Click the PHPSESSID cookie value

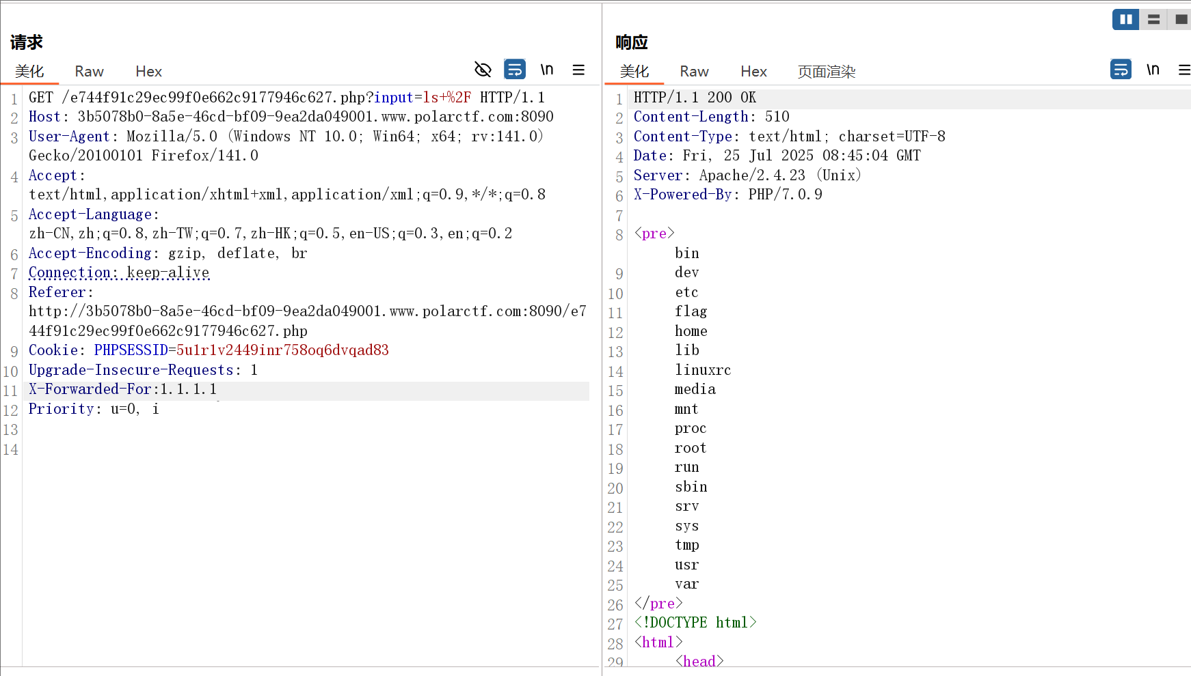click(282, 350)
